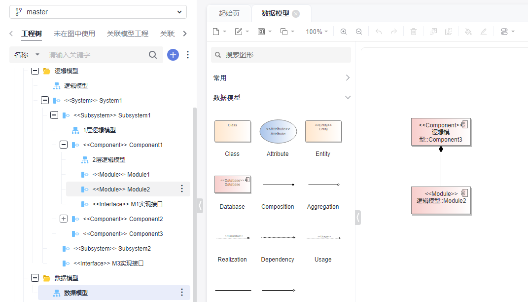Screen dimensions: 528x302
Task: Open the 名称 search type dropdown
Action: pos(27,55)
